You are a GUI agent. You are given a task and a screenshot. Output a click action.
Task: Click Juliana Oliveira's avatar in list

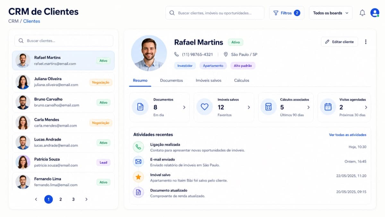click(23, 82)
